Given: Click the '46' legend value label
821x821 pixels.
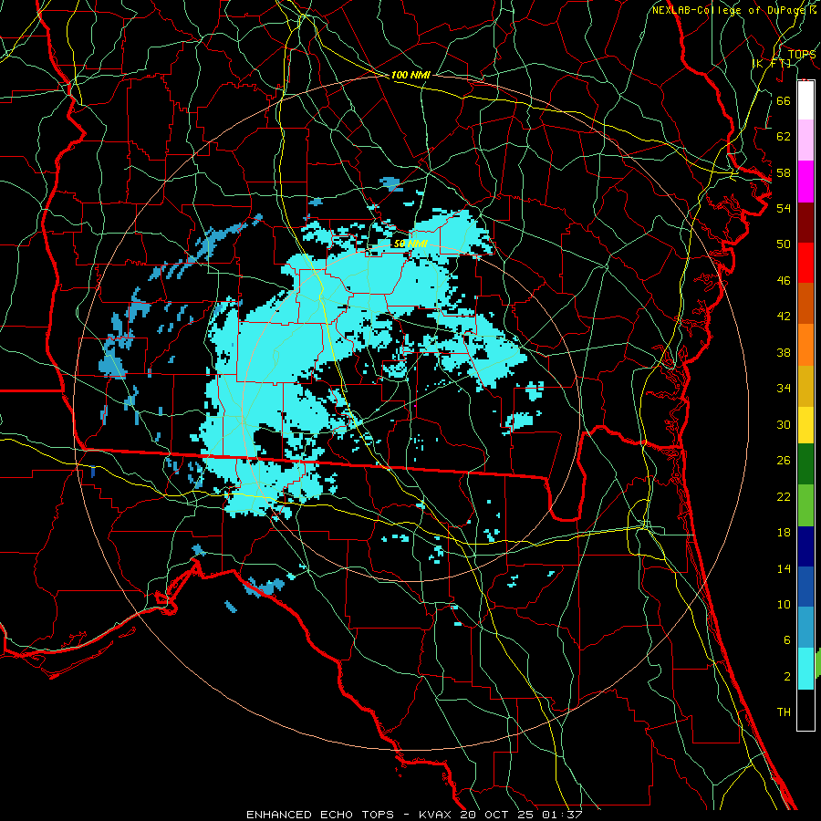Looking at the screenshot, I should 784,281.
